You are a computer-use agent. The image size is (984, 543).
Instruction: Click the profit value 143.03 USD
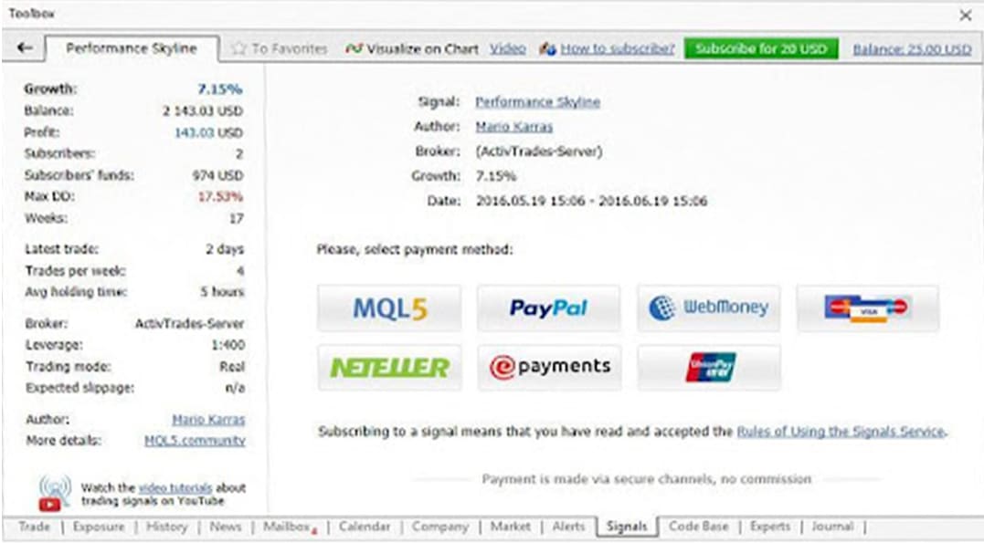click(x=208, y=132)
